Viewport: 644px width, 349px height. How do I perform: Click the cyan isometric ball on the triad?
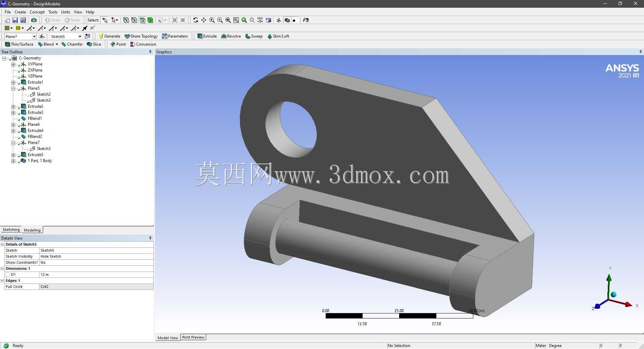[614, 295]
